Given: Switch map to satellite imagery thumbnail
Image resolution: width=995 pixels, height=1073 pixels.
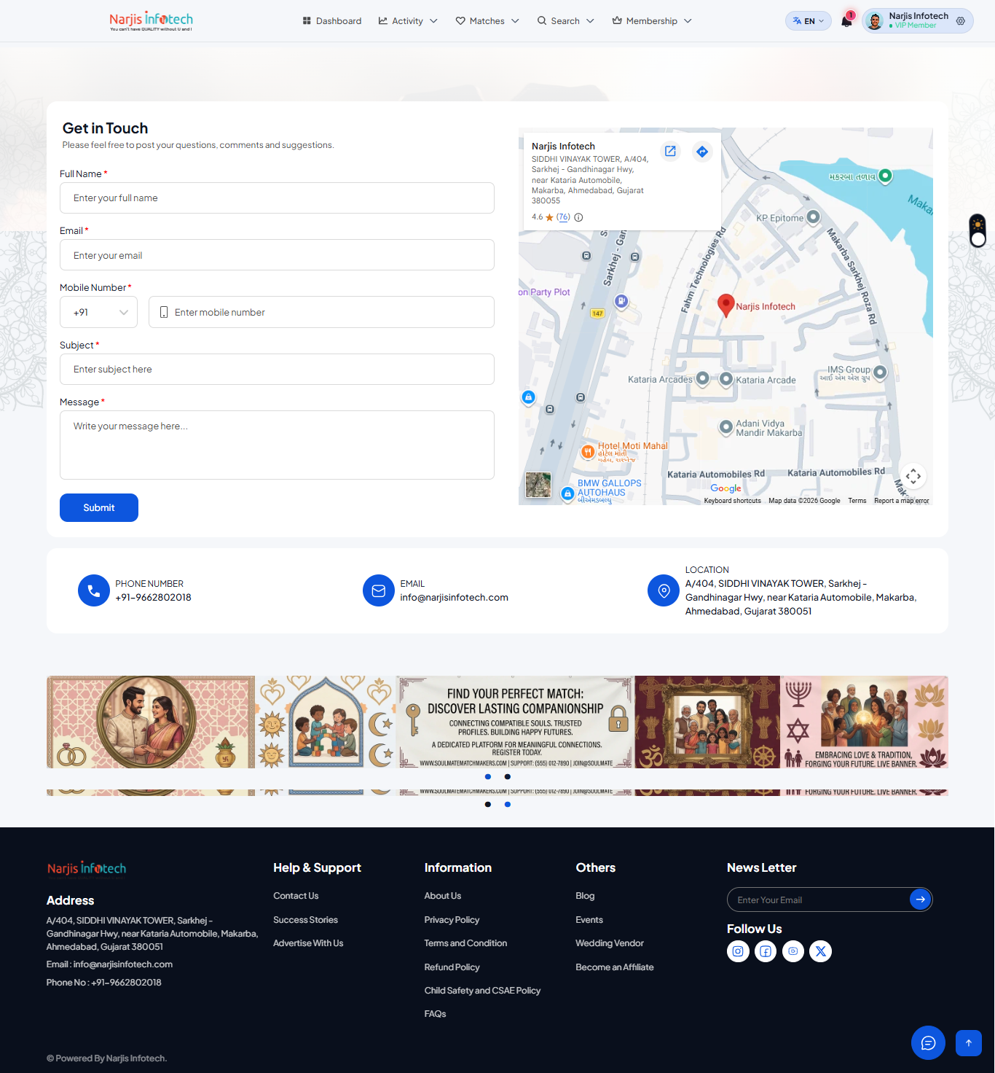Looking at the screenshot, I should (538, 485).
